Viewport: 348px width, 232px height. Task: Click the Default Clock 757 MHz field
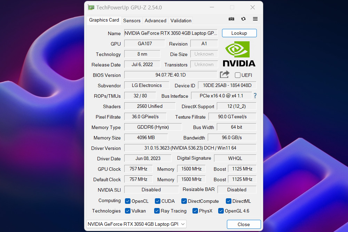tap(138, 179)
